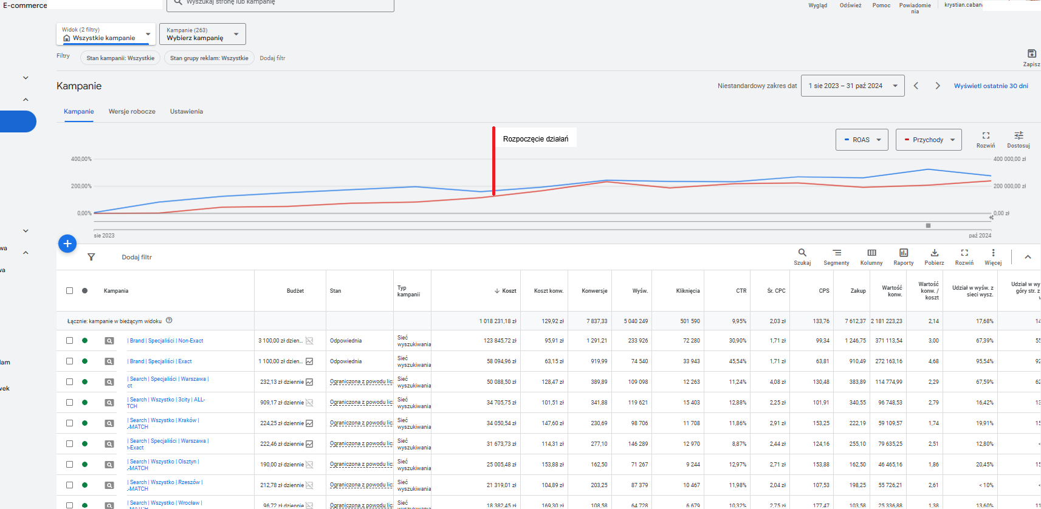Image resolution: width=1041 pixels, height=509 pixels.
Task: Click the status dot in the table header
Action: [84, 291]
